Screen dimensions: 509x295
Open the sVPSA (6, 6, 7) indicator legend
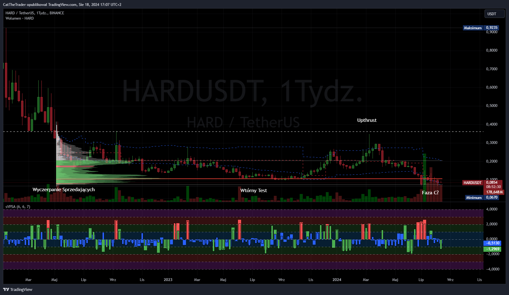[x=18, y=207]
